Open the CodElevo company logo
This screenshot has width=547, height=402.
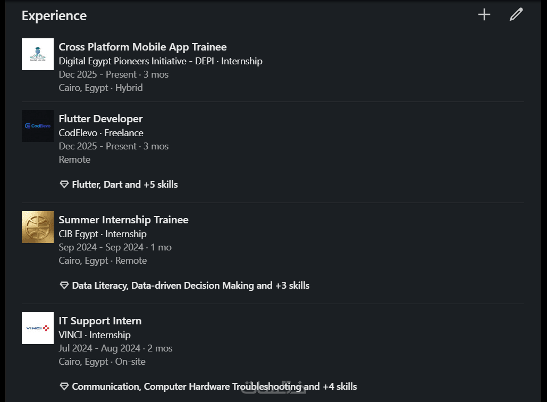pos(38,126)
